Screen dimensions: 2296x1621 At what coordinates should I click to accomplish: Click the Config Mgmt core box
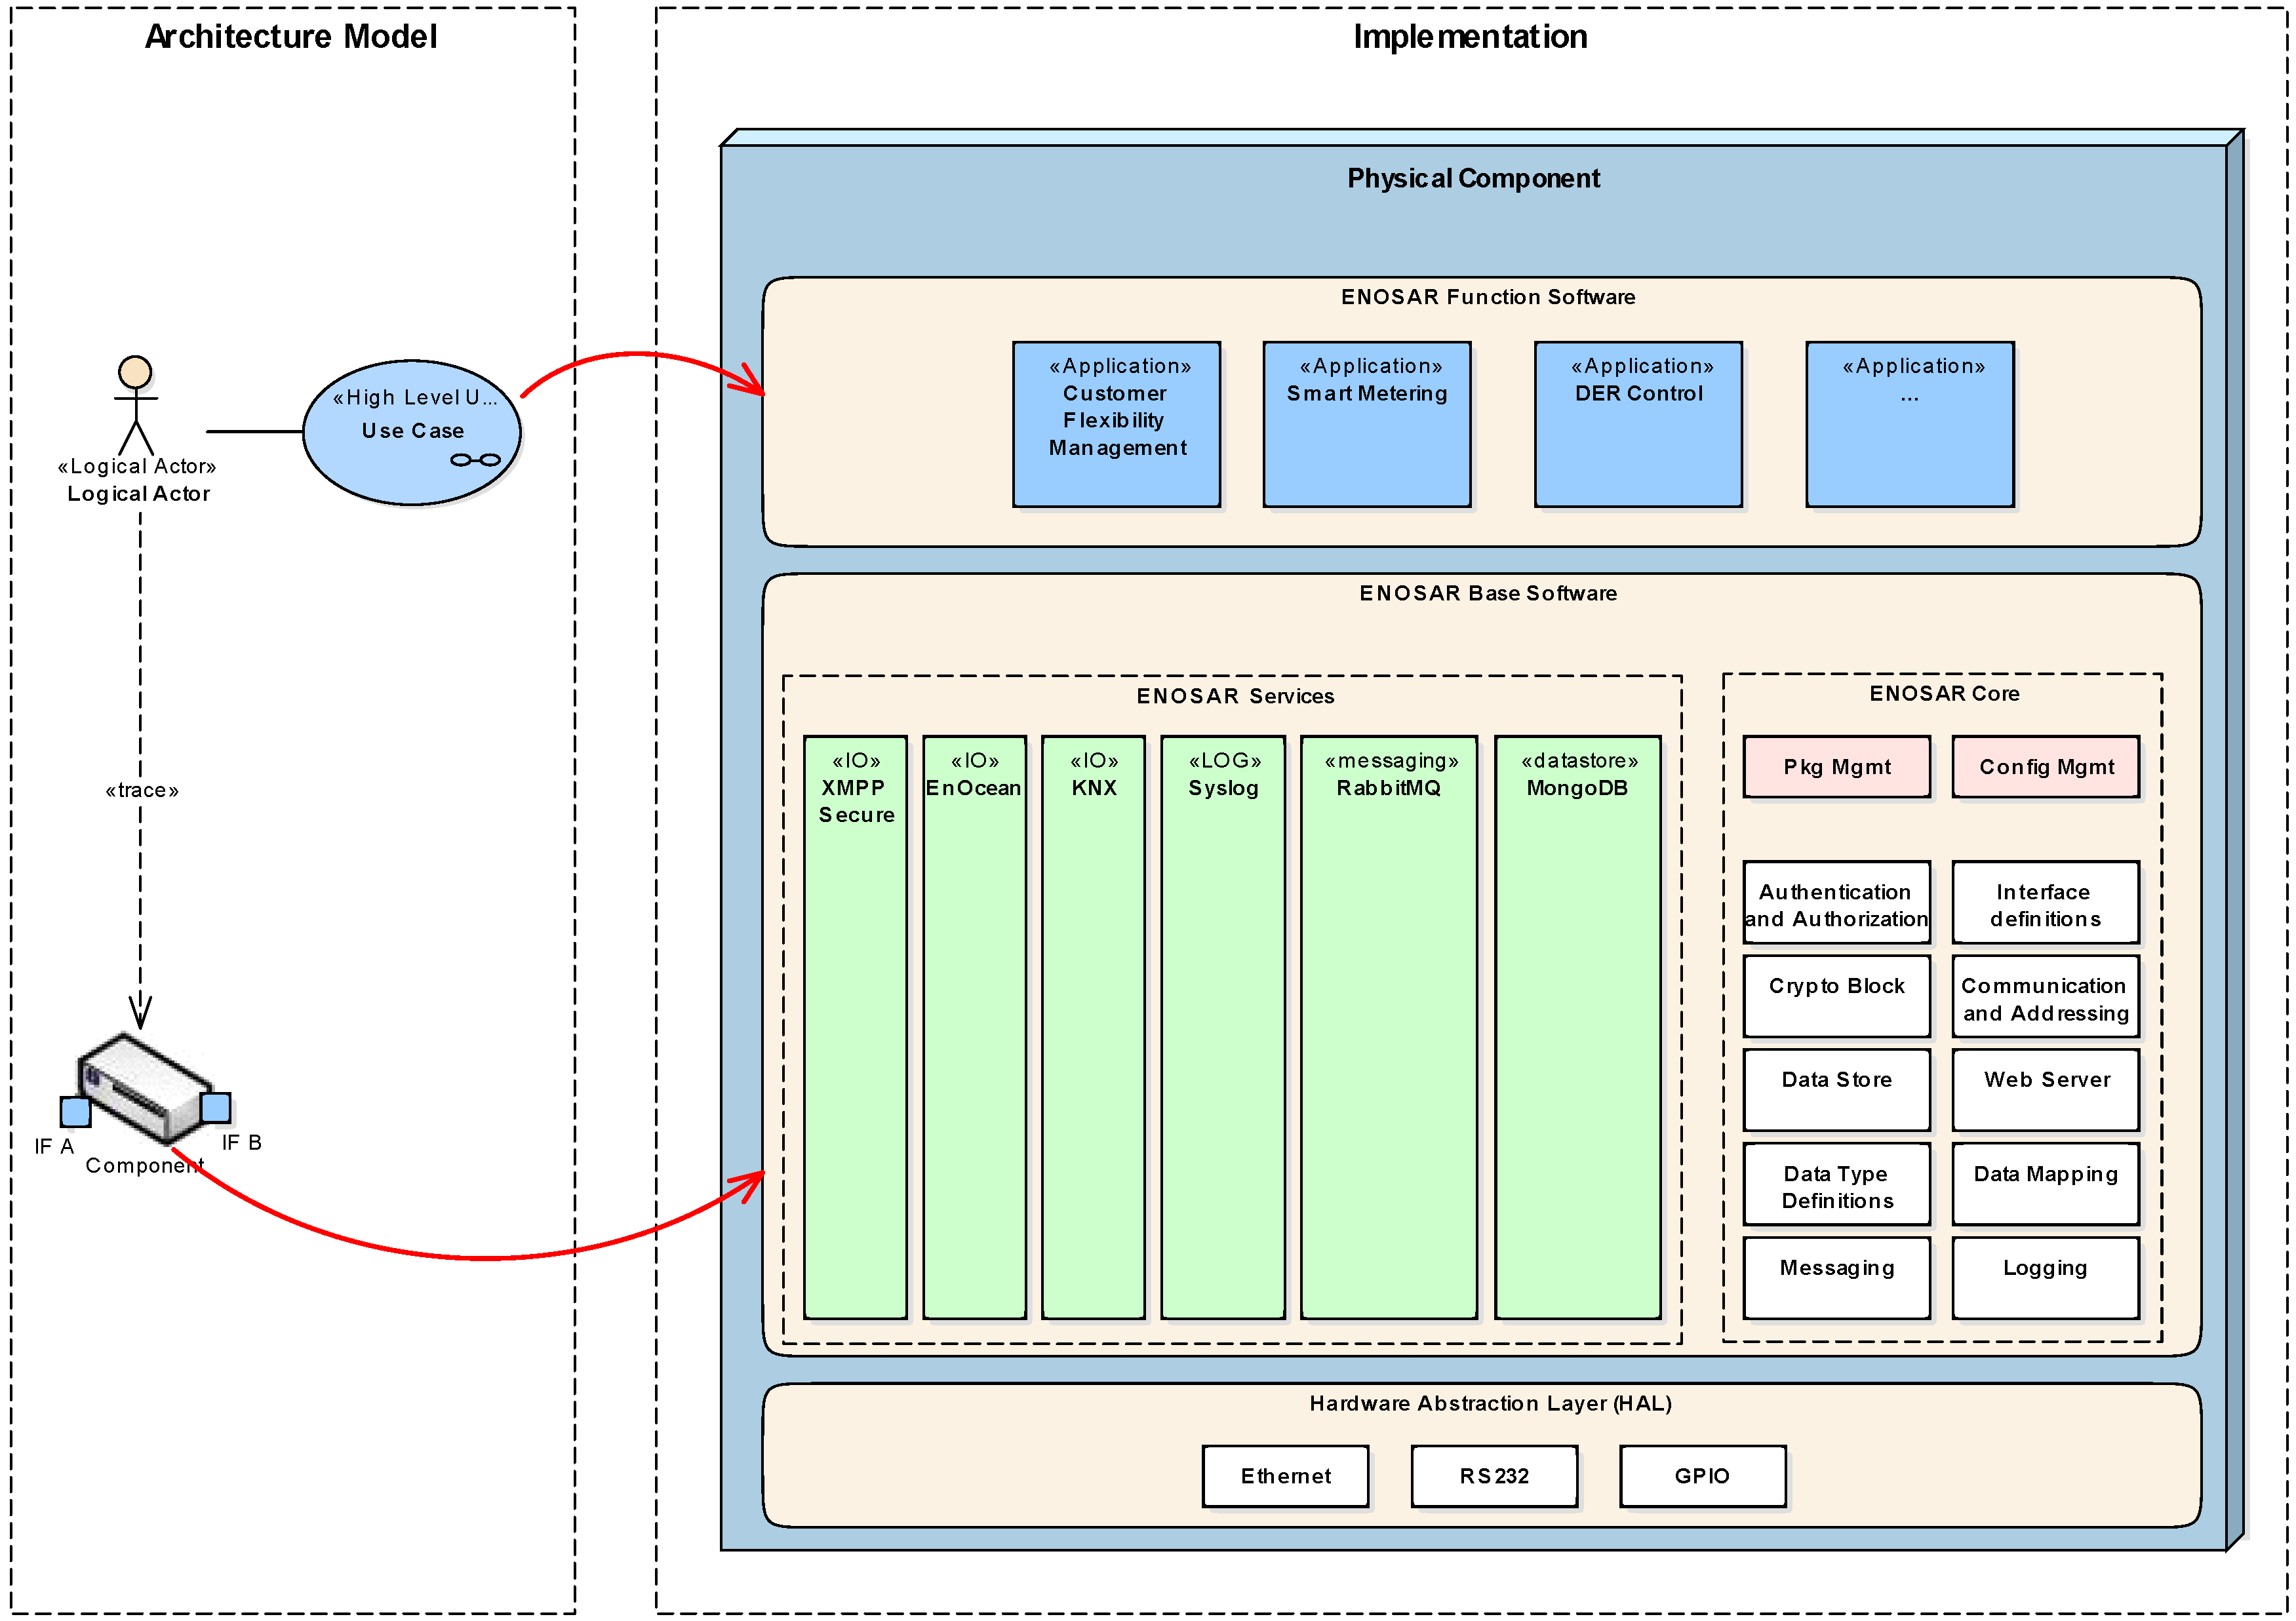(2045, 767)
